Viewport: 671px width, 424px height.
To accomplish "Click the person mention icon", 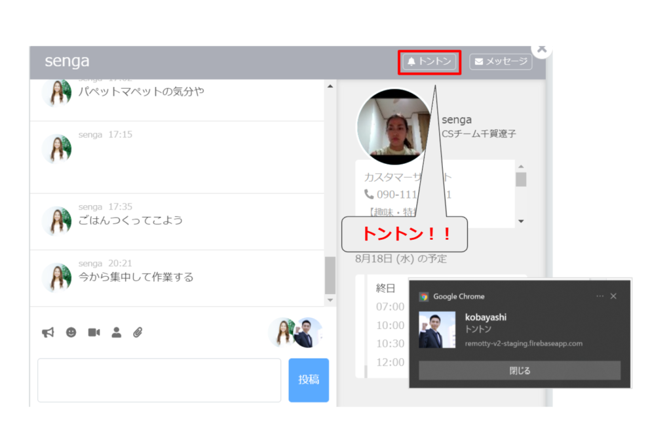I will click(x=117, y=332).
